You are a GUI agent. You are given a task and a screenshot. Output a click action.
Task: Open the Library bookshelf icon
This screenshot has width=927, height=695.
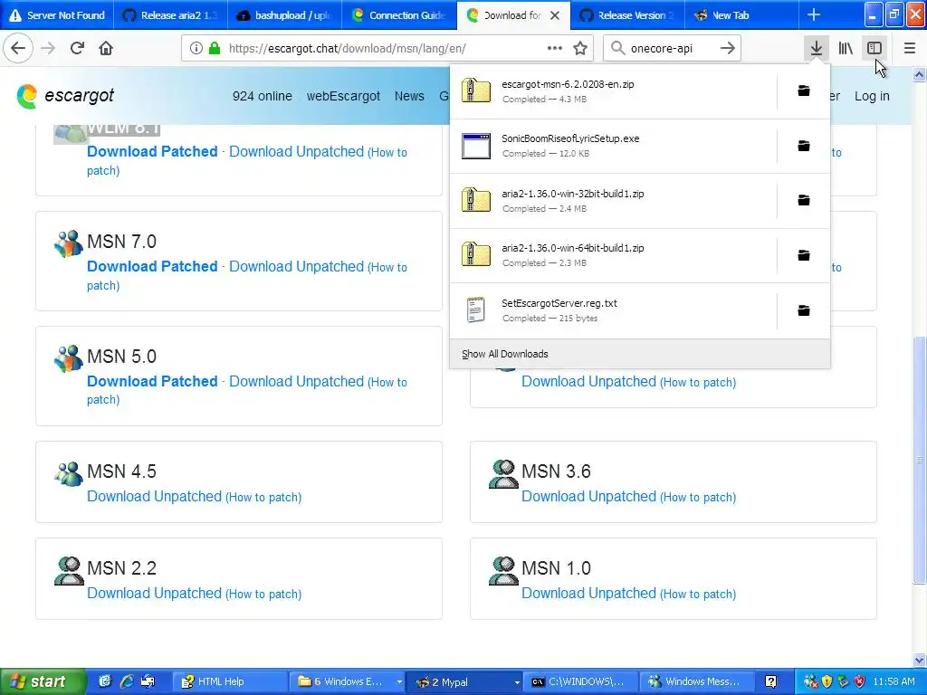click(846, 48)
